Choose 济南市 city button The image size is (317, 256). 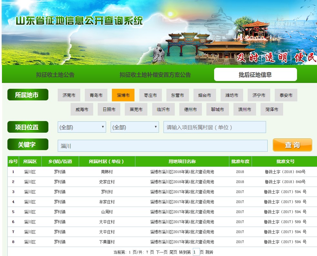click(x=69, y=95)
